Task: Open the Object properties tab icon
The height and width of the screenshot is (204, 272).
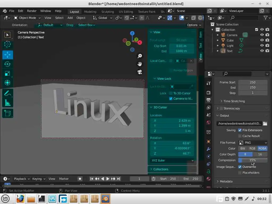Action: (209, 141)
